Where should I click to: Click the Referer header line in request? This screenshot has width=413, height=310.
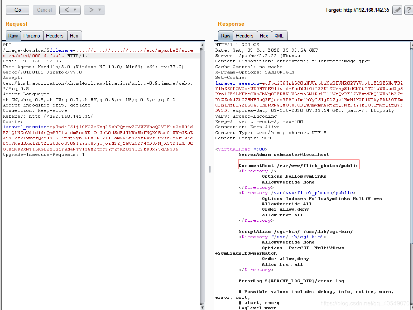coord(47,116)
